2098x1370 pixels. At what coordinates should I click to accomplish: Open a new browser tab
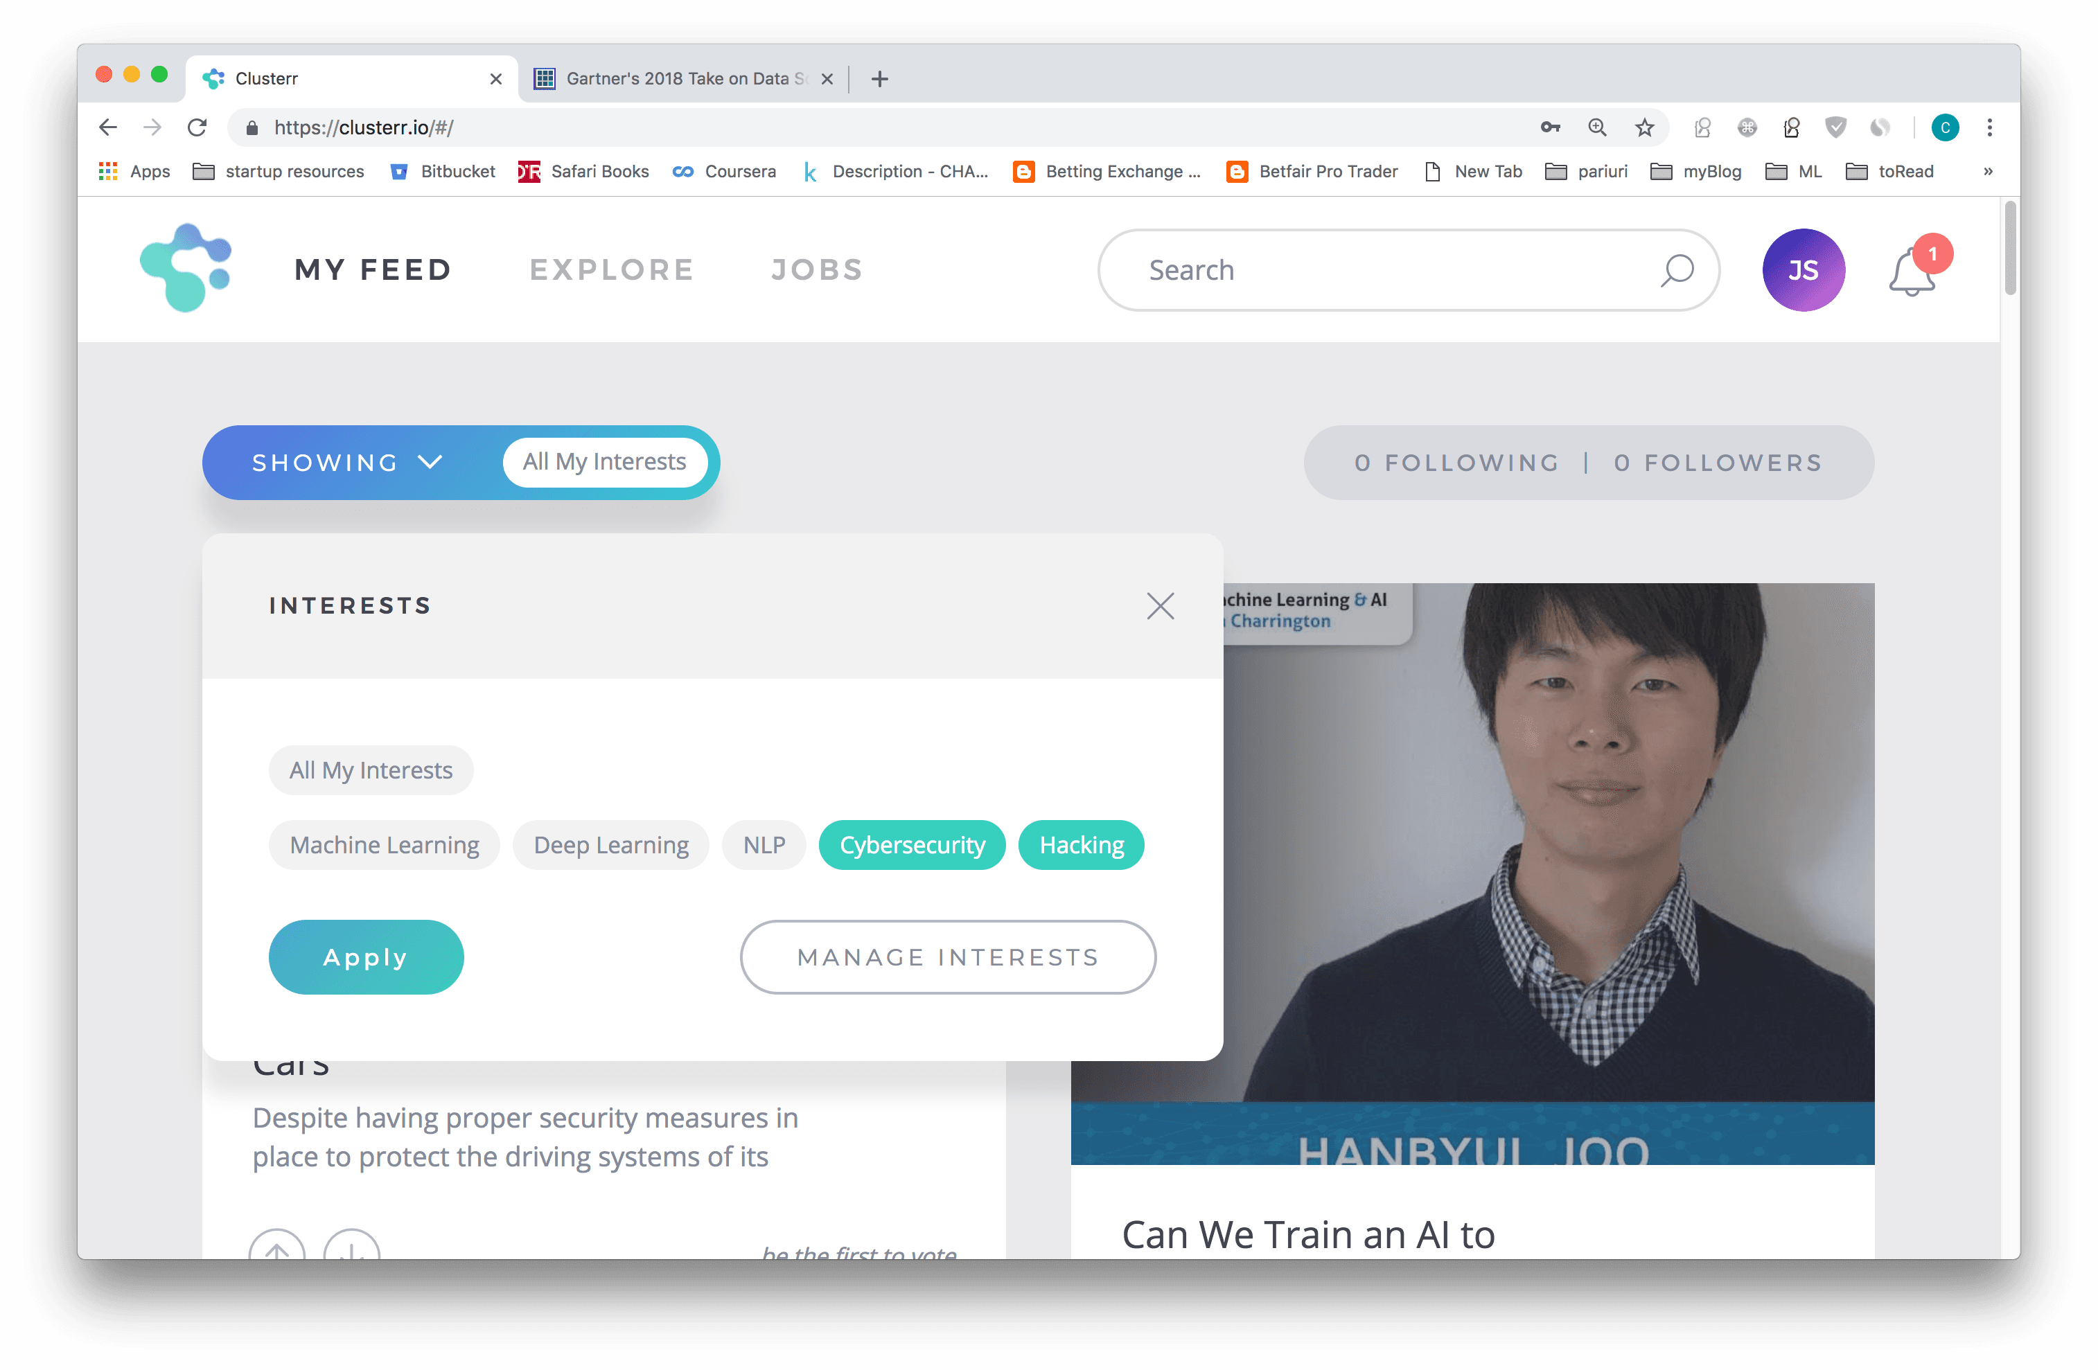(x=879, y=79)
